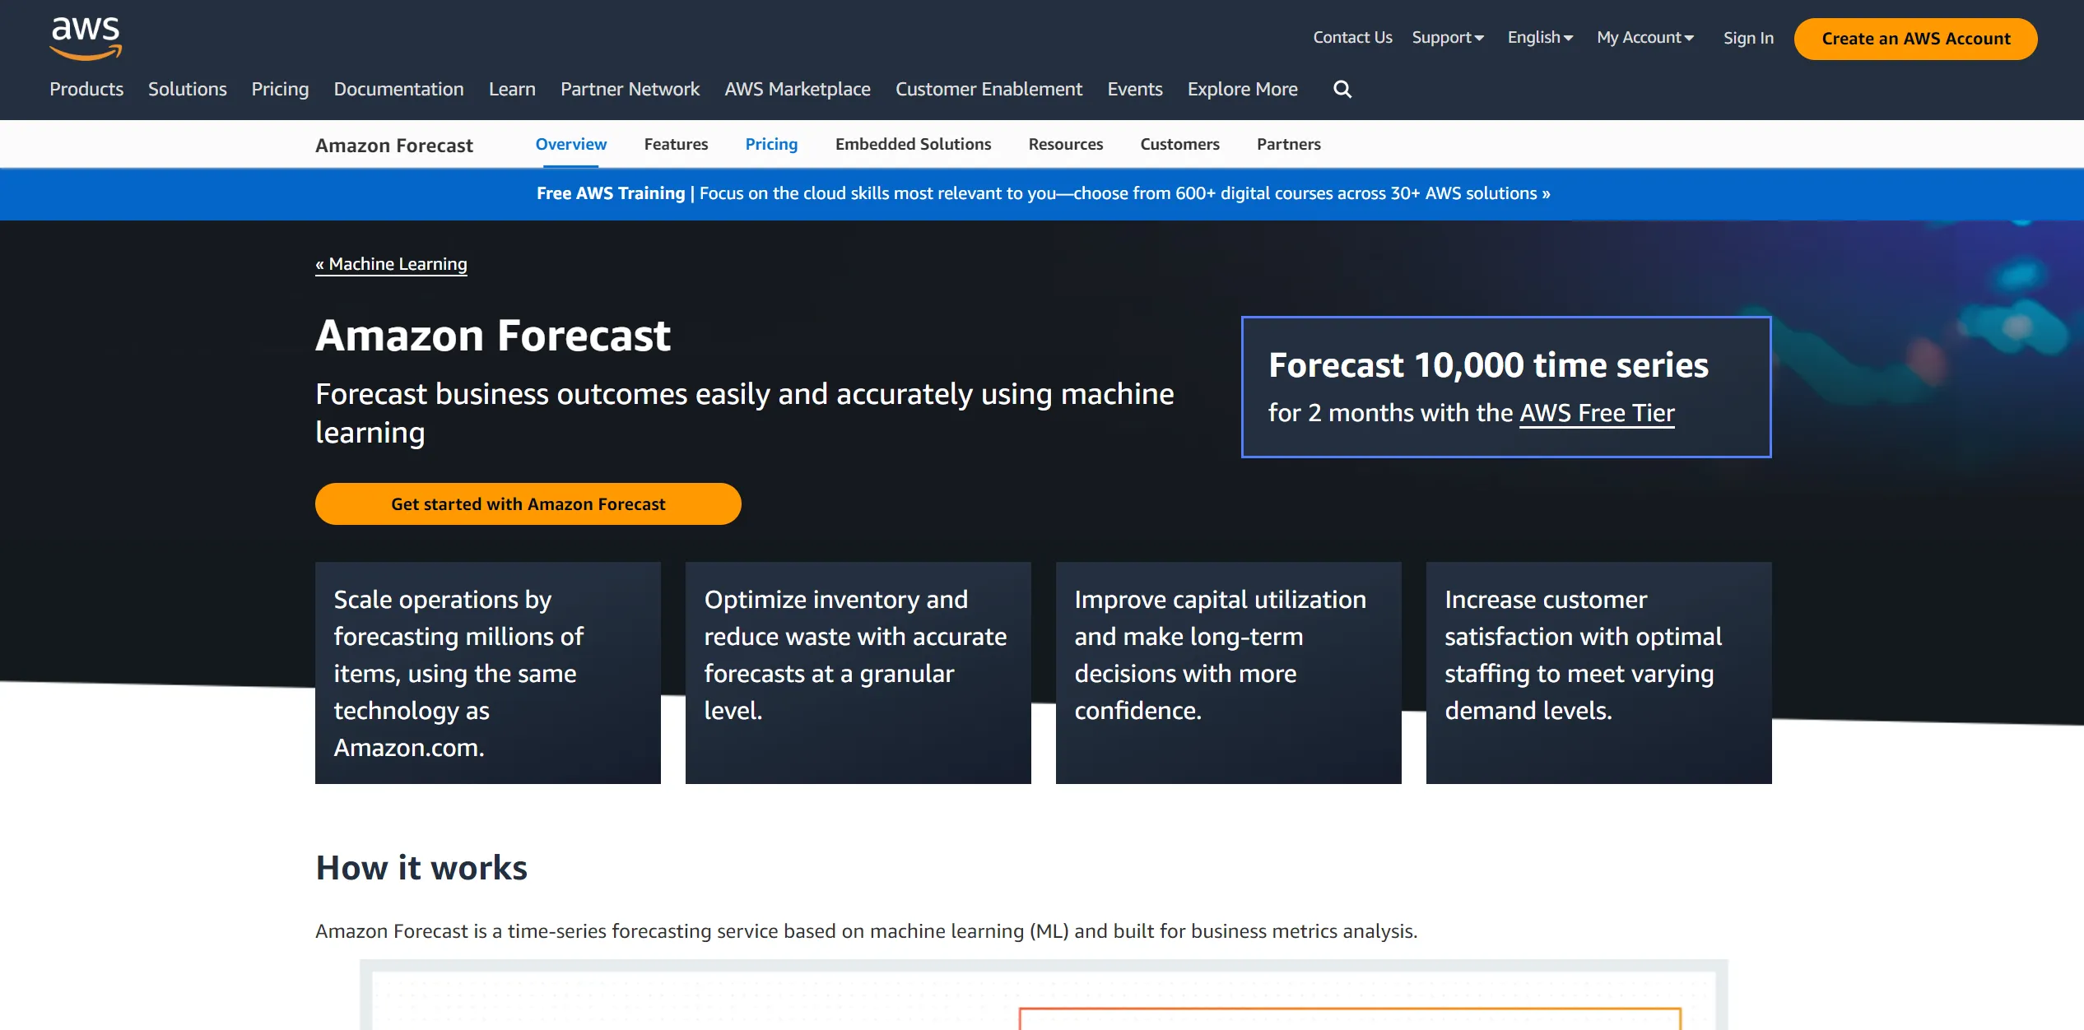Click the AWS logo
The width and height of the screenshot is (2084, 1030).
pos(85,36)
